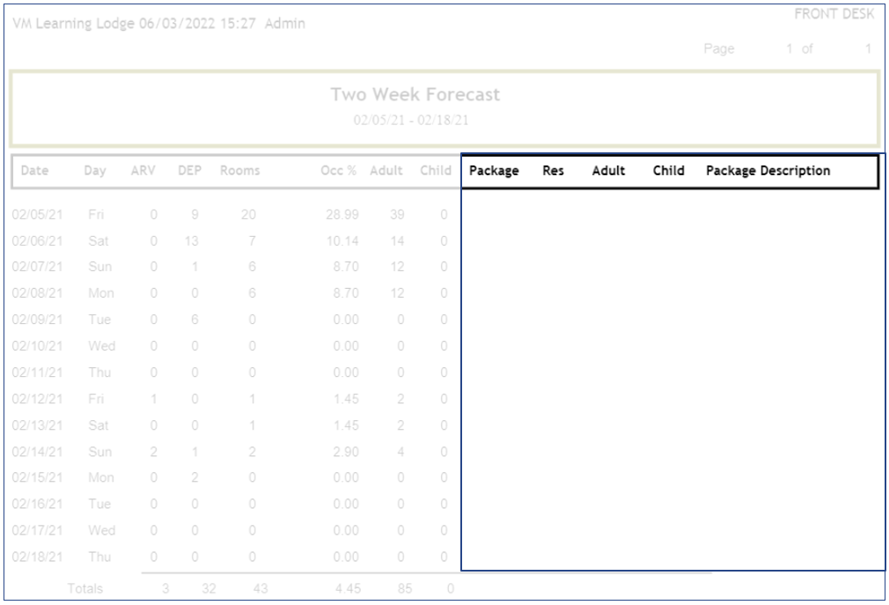Click the 02/18/21 date cell
Screen dimensions: 889x605
coord(37,557)
